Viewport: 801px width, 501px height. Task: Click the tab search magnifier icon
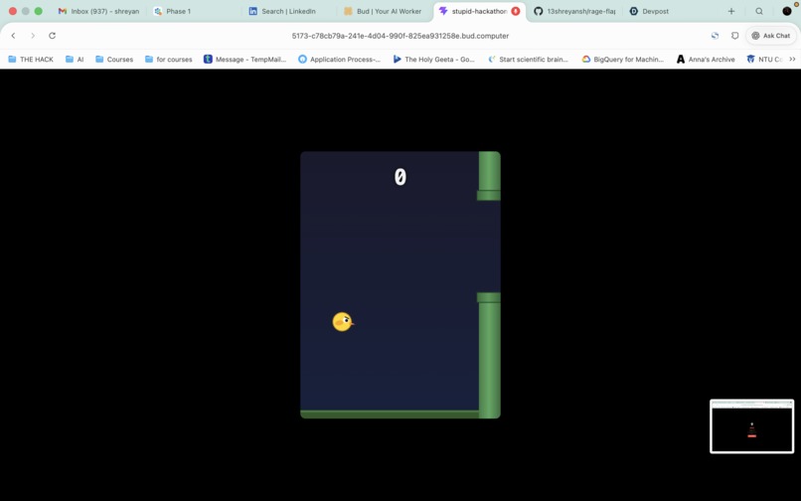[759, 11]
